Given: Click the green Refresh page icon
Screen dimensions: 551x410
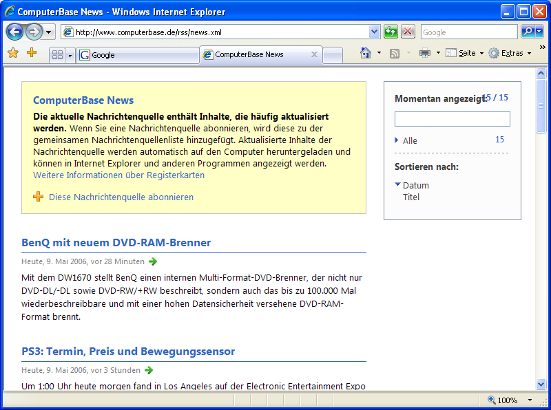Looking at the screenshot, I should pos(391,32).
